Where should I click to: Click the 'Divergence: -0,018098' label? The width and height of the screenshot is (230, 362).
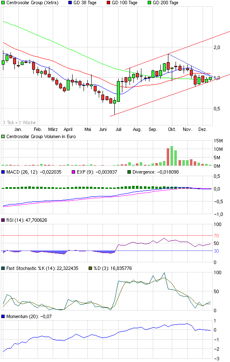tap(155, 172)
